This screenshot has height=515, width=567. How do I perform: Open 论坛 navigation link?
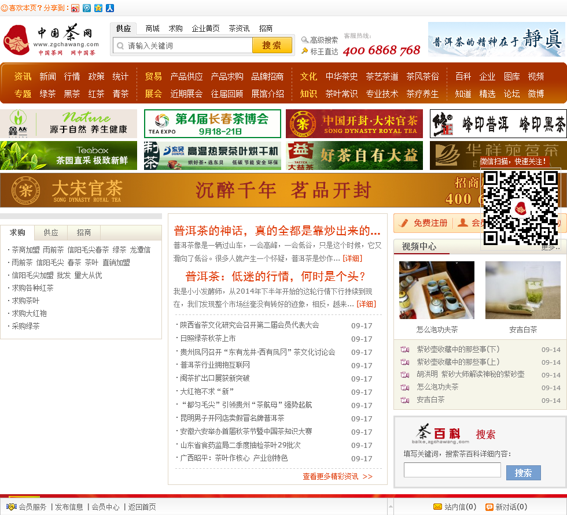pos(511,94)
